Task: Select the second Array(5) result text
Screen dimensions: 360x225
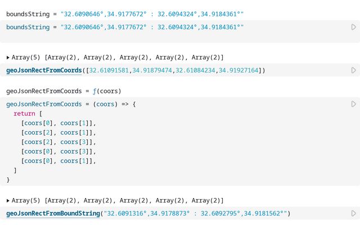Action: pos(118,200)
